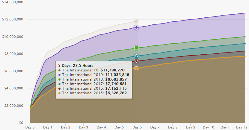
Task: Select the green dot beside The International 2018
Action: tap(60, 79)
